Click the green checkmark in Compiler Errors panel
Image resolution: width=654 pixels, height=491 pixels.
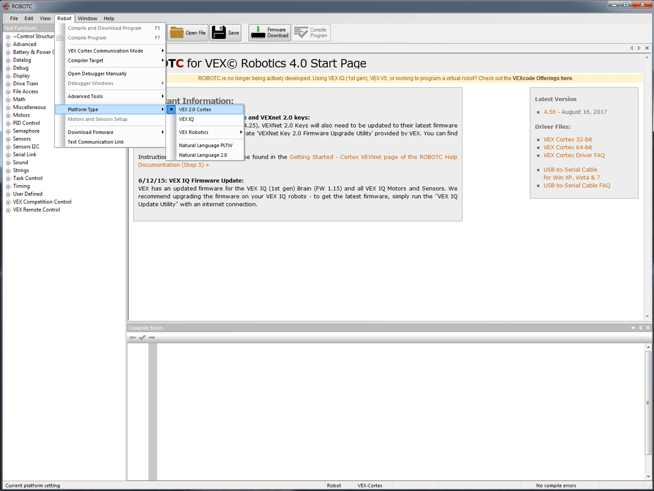[142, 337]
